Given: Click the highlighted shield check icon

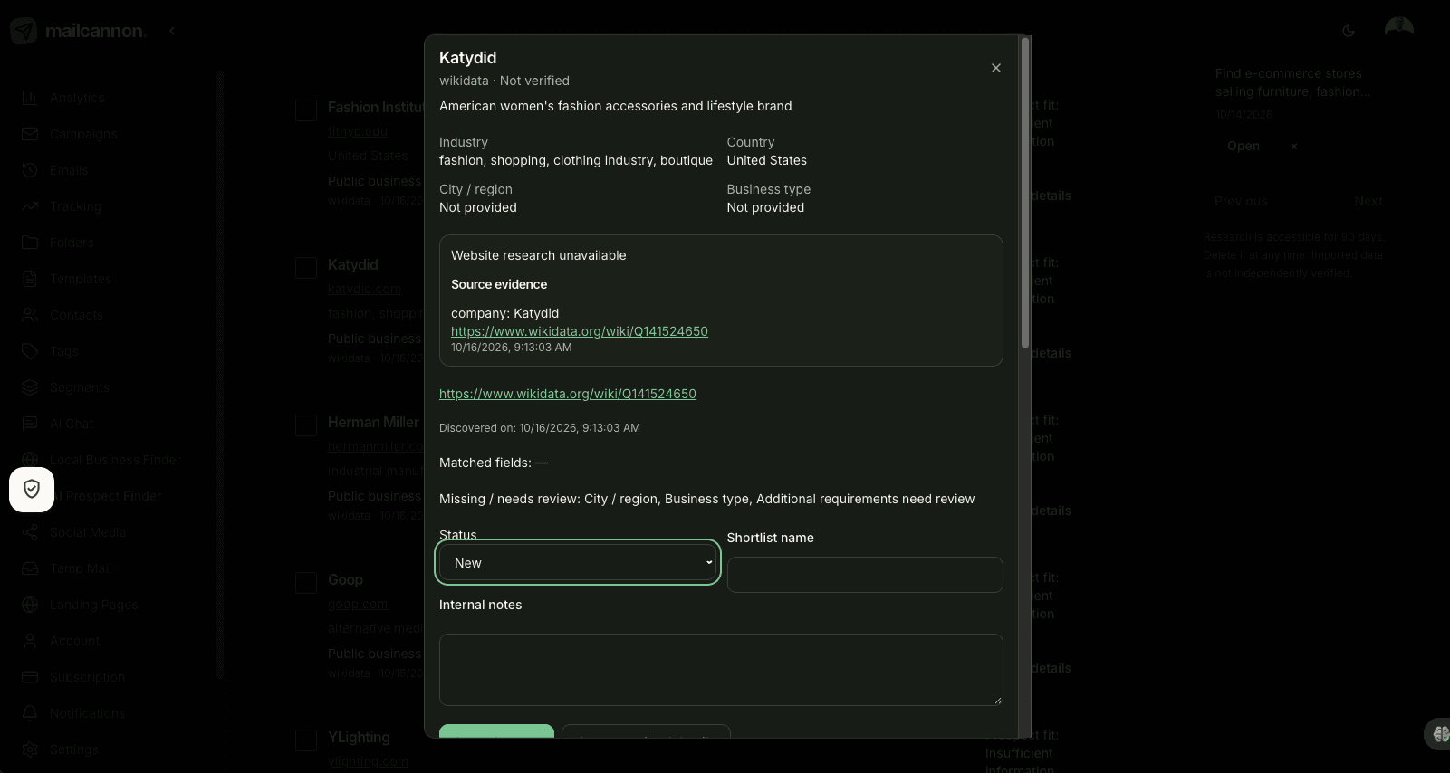Looking at the screenshot, I should (x=32, y=490).
